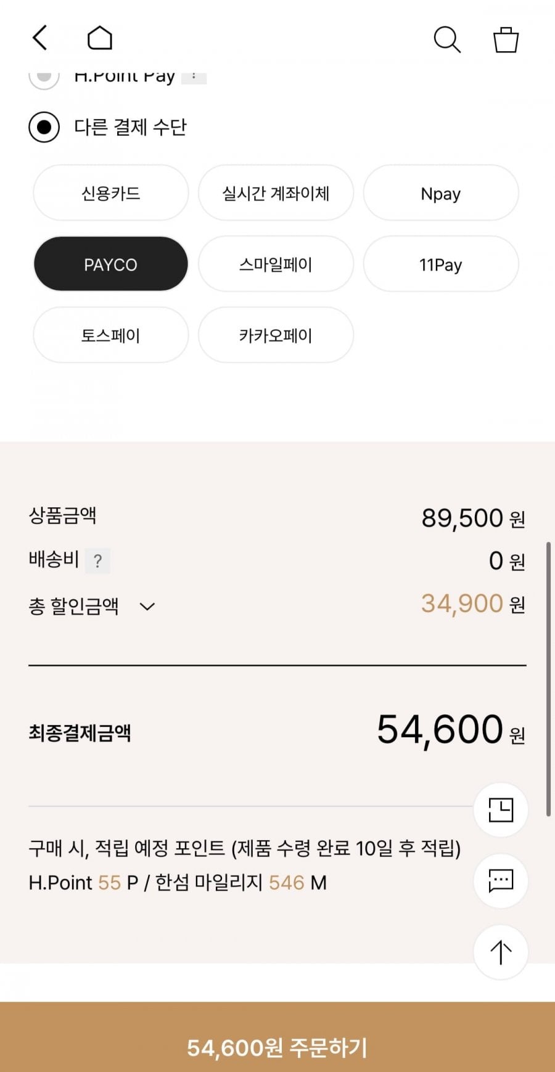Select the 신용카드 payment option

pyautogui.click(x=110, y=194)
